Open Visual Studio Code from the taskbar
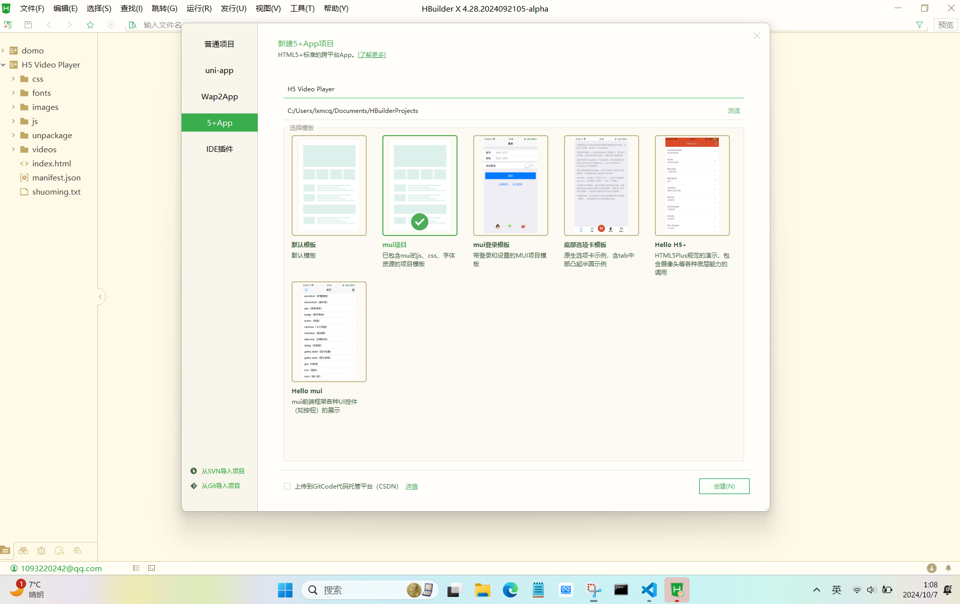Screen dimensions: 960x604 tap(649, 590)
